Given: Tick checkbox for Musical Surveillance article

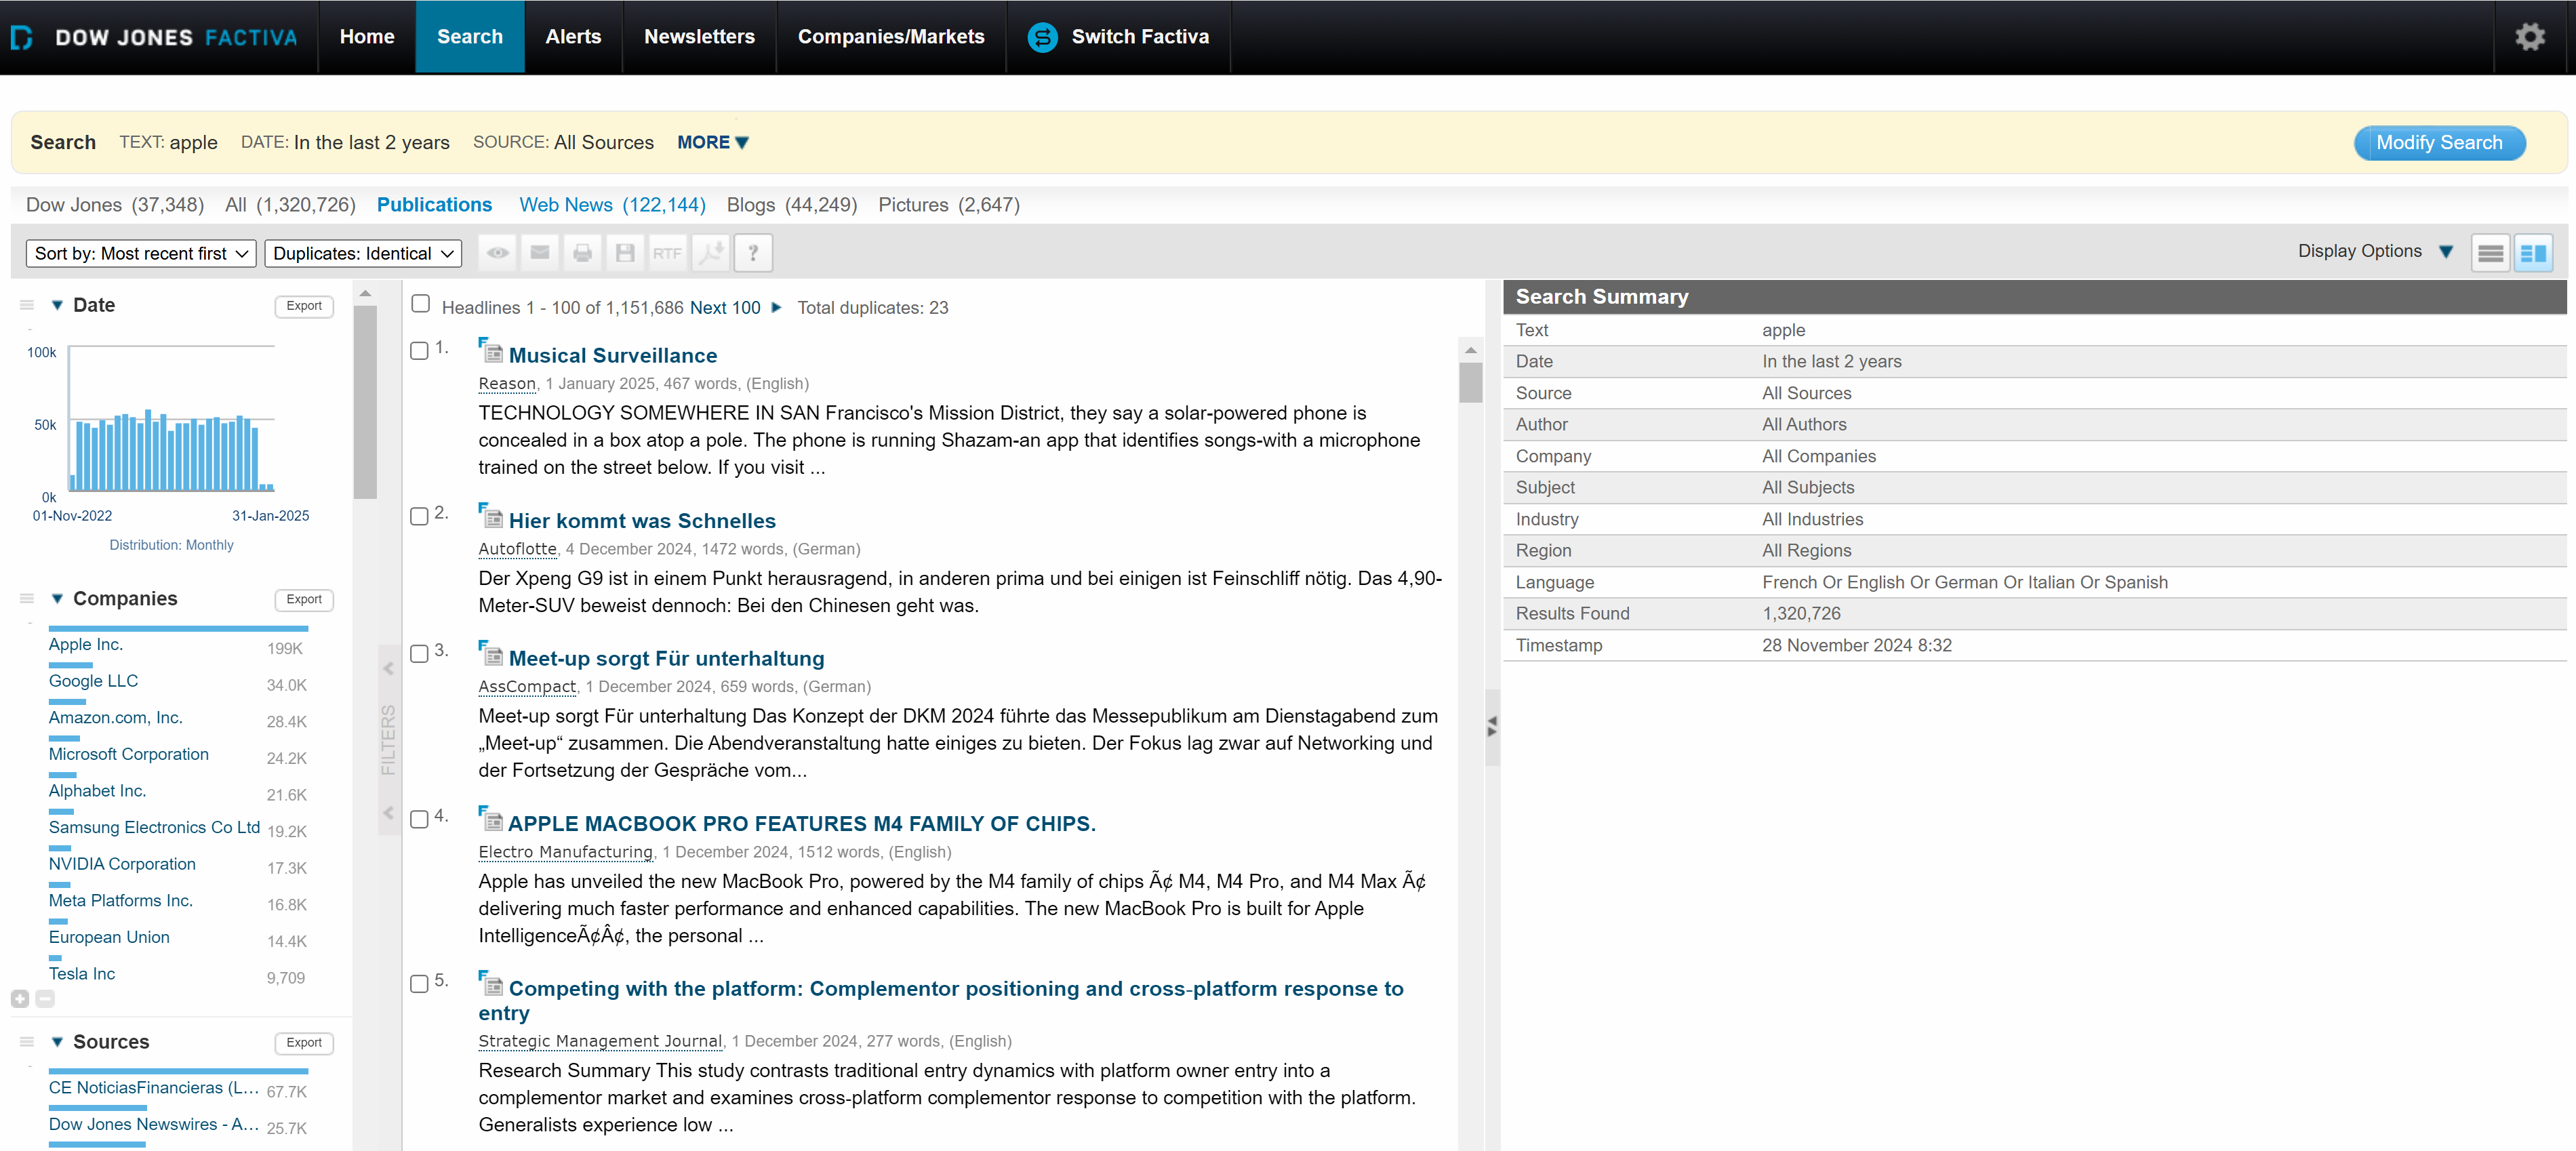Looking at the screenshot, I should tap(420, 350).
